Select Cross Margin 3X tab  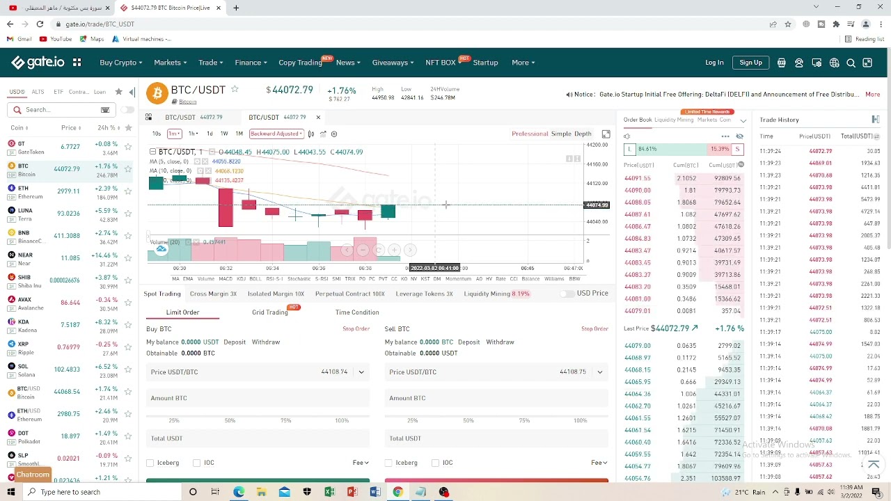(x=213, y=294)
